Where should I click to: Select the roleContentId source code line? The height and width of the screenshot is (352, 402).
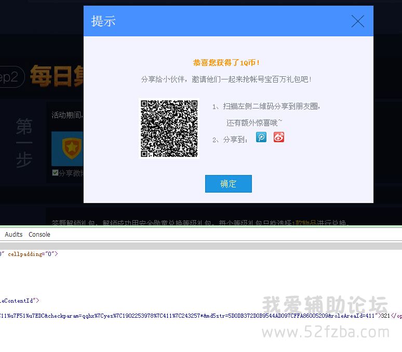pyautogui.click(x=19, y=300)
